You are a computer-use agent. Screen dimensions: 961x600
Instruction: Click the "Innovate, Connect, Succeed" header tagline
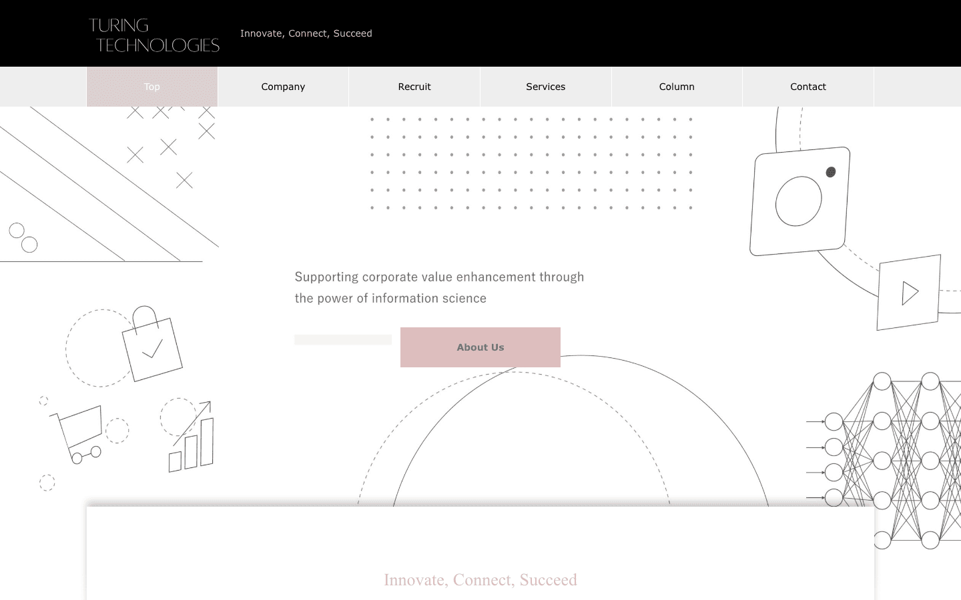306,33
